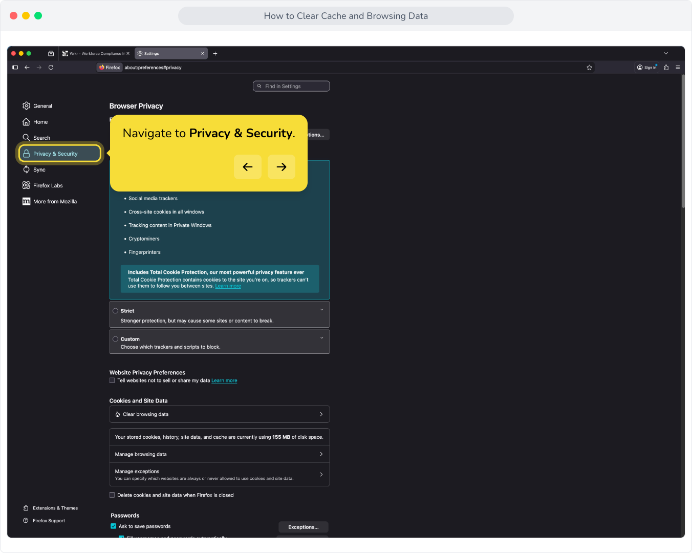The width and height of the screenshot is (692, 553).
Task: Toggle the sidebar icon in toolbar
Action: tap(15, 67)
